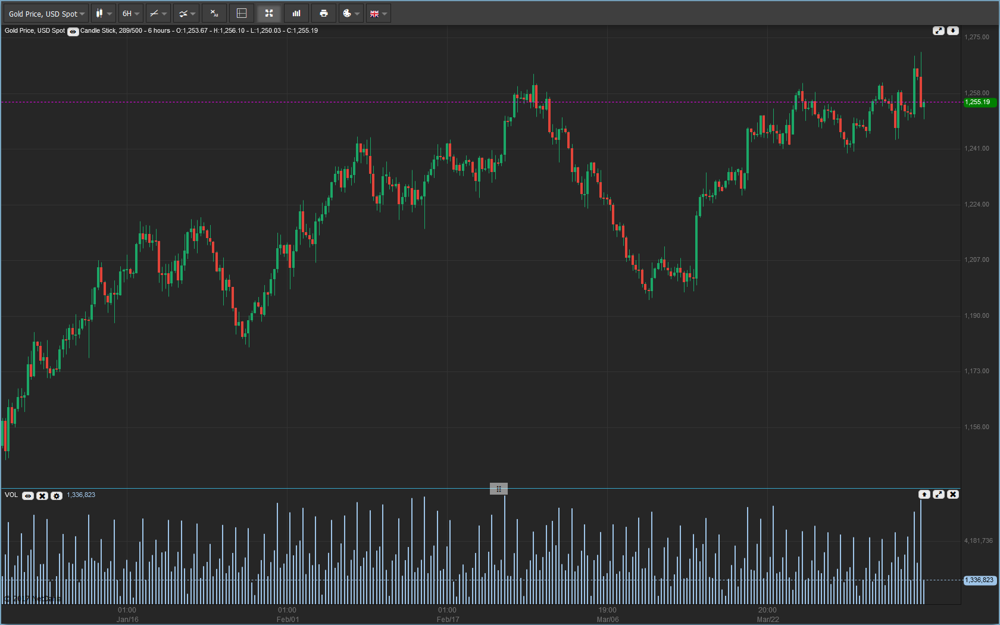Click the fullscreen expand arrows icon in toolbar
This screenshot has height=625, width=1000.
269,13
